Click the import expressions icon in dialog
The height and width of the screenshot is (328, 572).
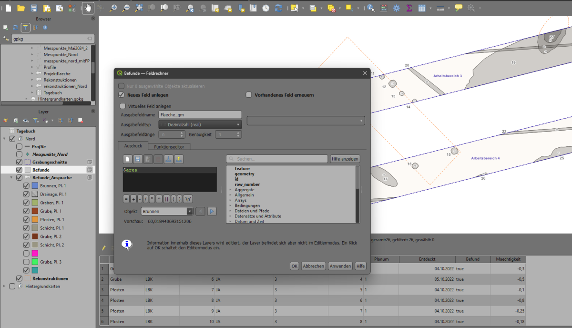click(x=169, y=159)
